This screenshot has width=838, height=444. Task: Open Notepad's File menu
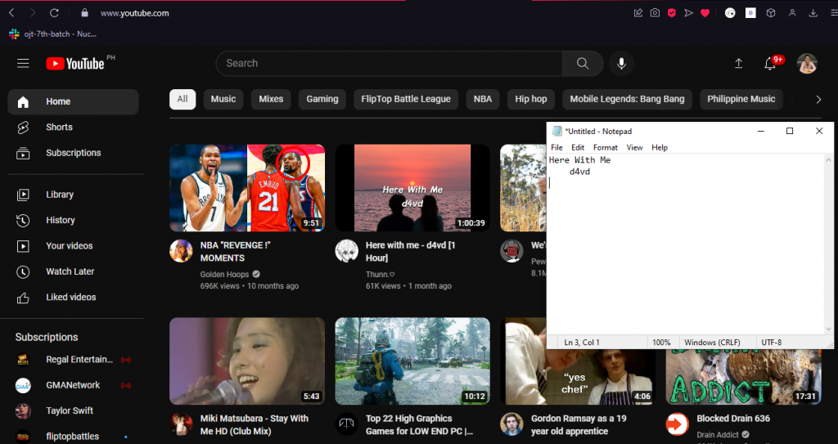coord(556,147)
